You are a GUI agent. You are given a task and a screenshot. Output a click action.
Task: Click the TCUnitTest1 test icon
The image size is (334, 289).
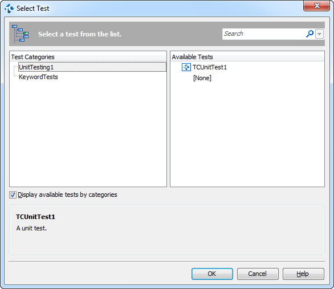[186, 67]
